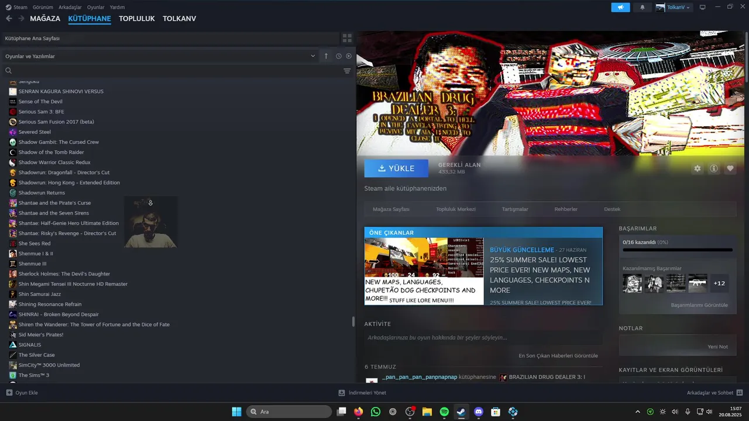The height and width of the screenshot is (421, 749).
Task: Go back with the left arrow
Action: pos(9,19)
